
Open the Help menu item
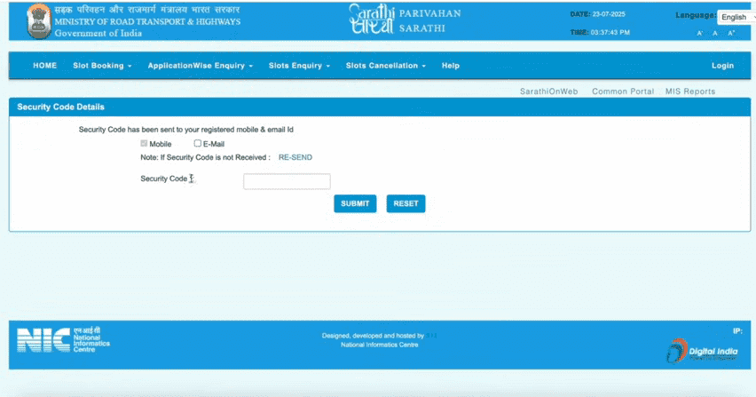451,66
